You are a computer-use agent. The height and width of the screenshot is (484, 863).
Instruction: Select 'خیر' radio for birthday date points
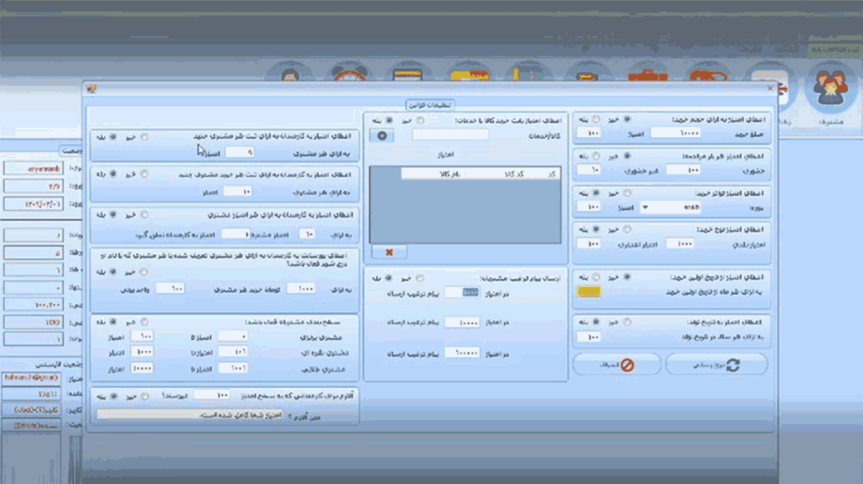[626, 322]
